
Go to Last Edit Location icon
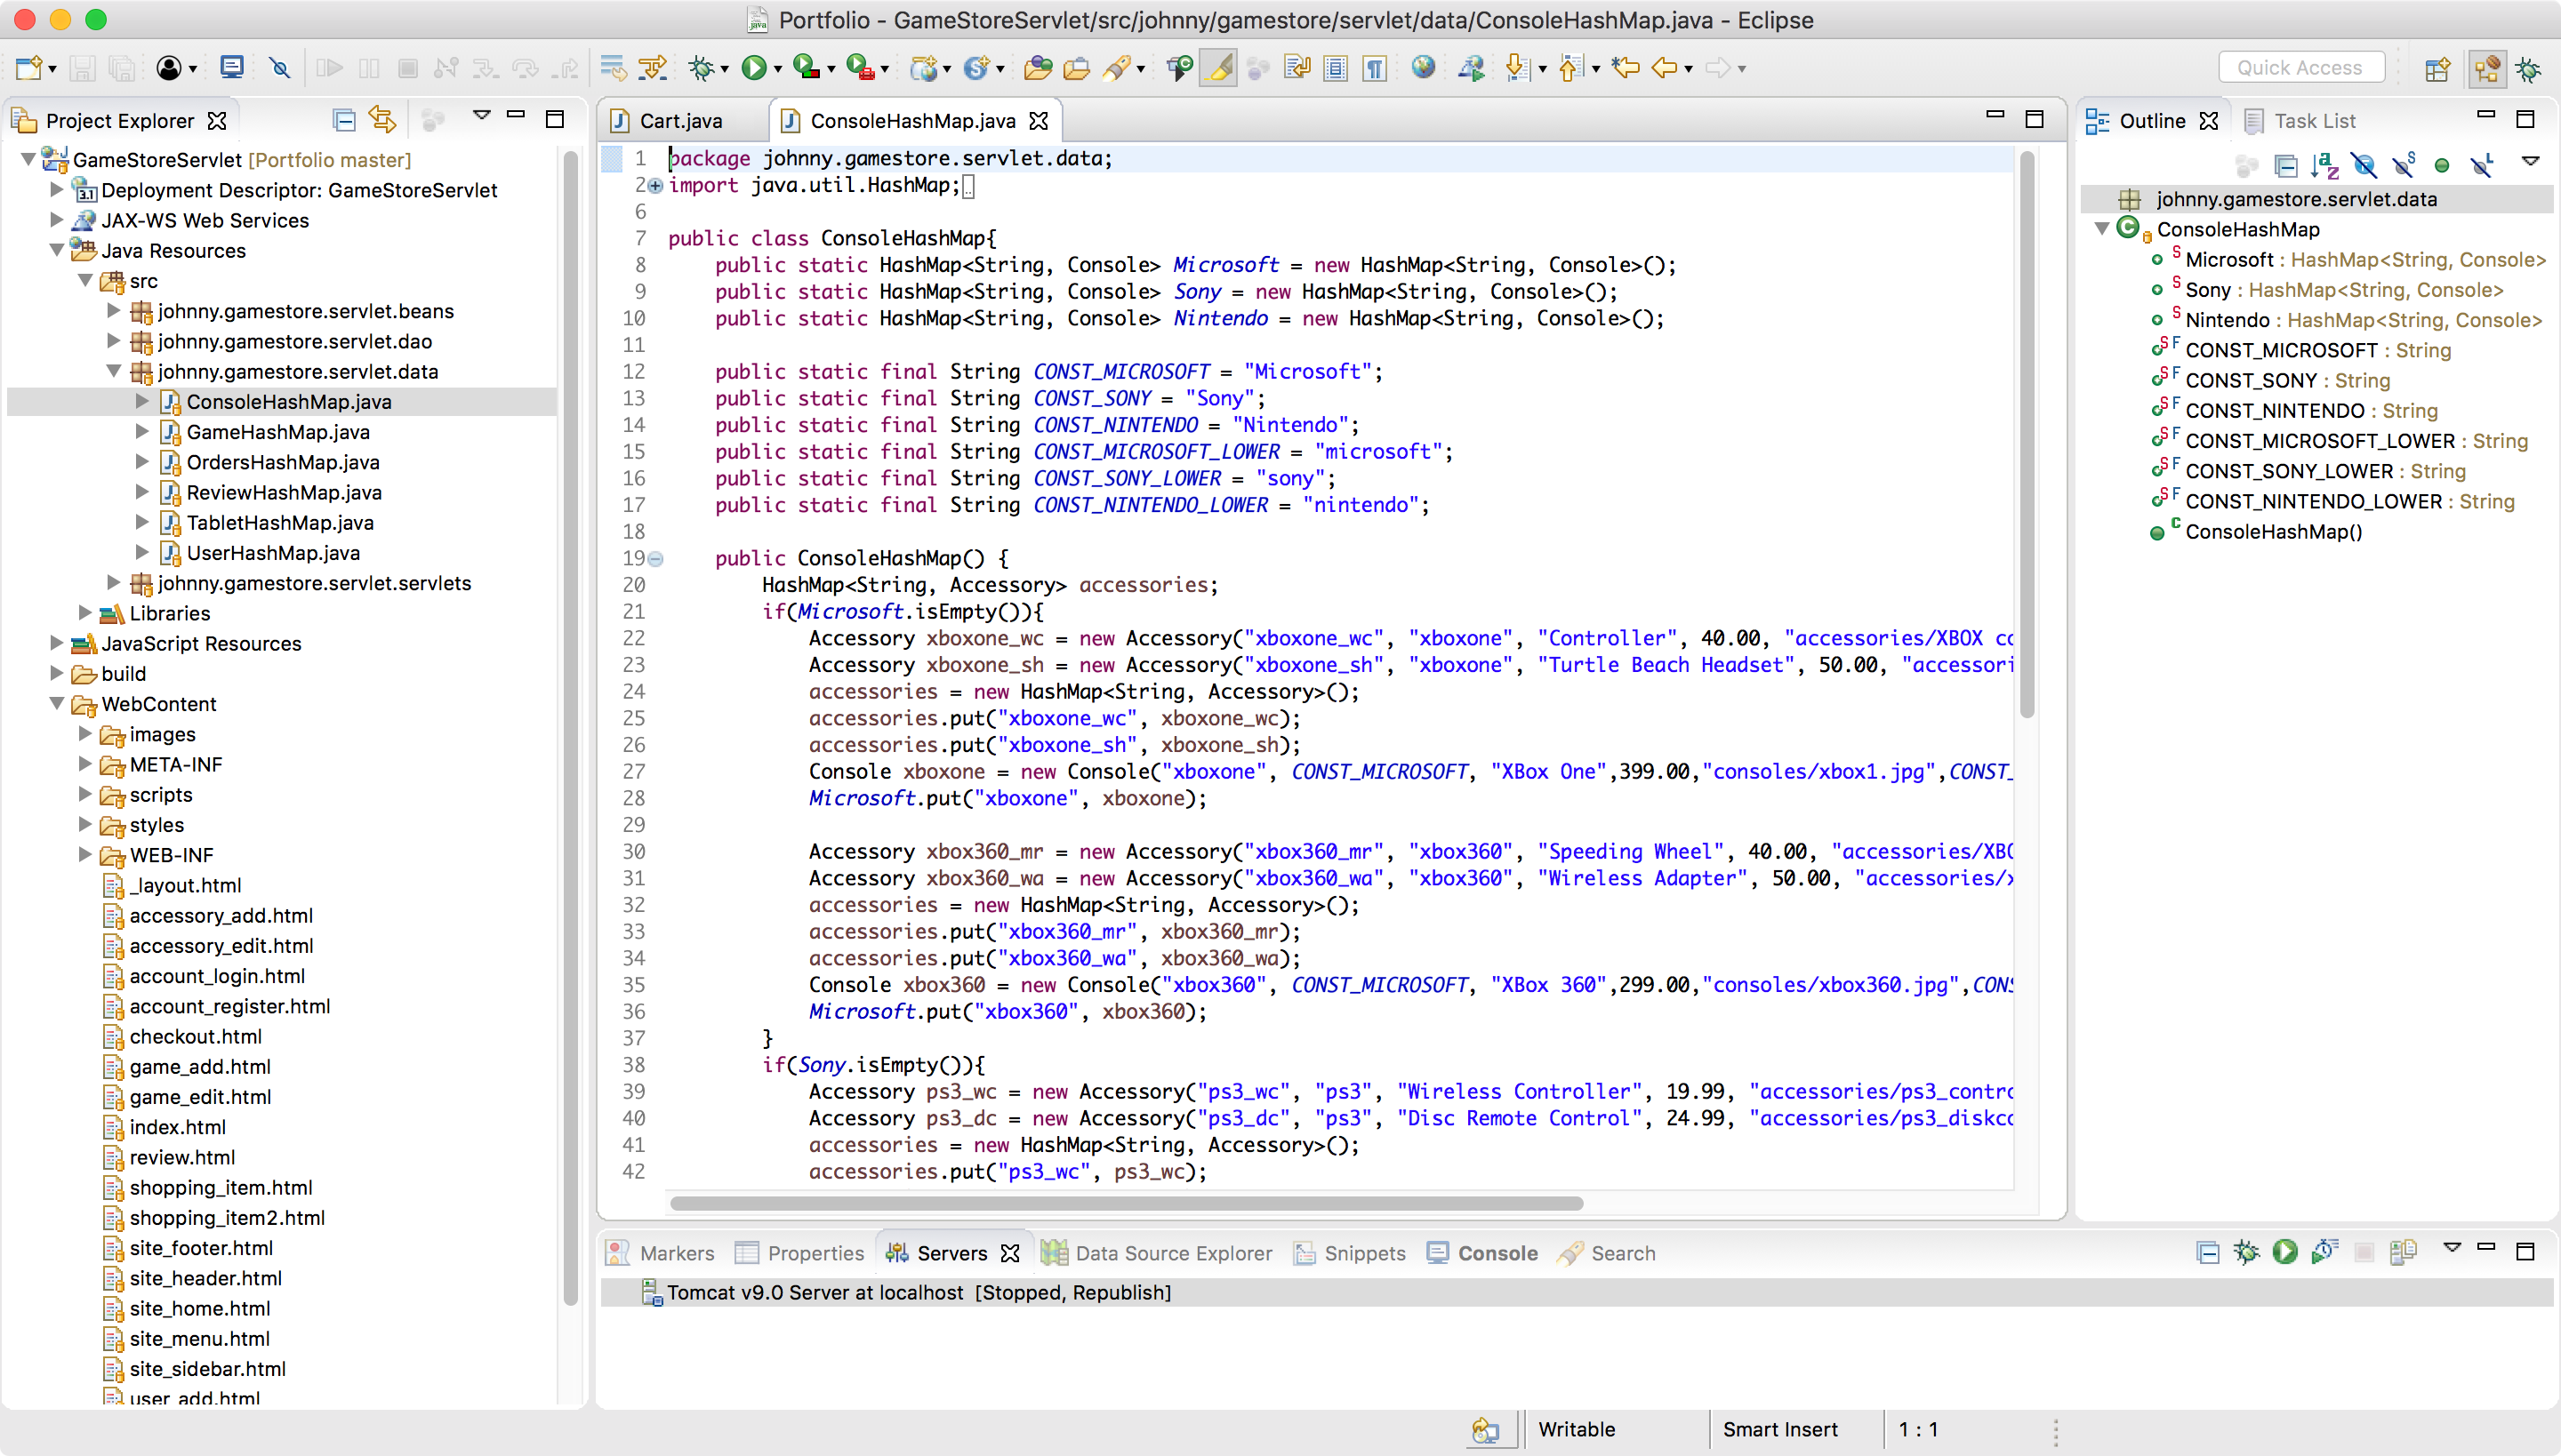click(x=1626, y=68)
